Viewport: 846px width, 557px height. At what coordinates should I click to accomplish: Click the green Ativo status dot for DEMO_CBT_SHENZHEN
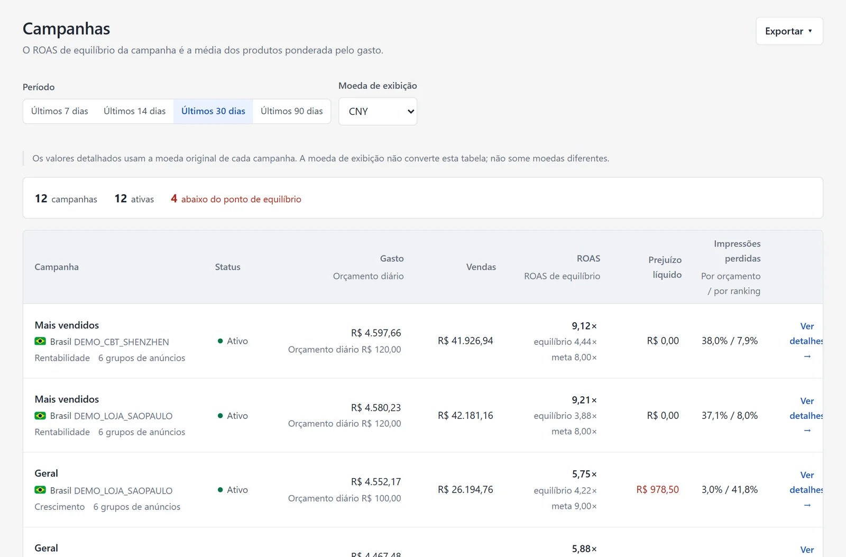(x=220, y=341)
